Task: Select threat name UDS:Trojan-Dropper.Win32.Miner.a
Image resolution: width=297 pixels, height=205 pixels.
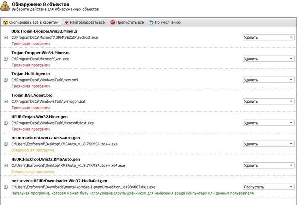Action: 45,31
